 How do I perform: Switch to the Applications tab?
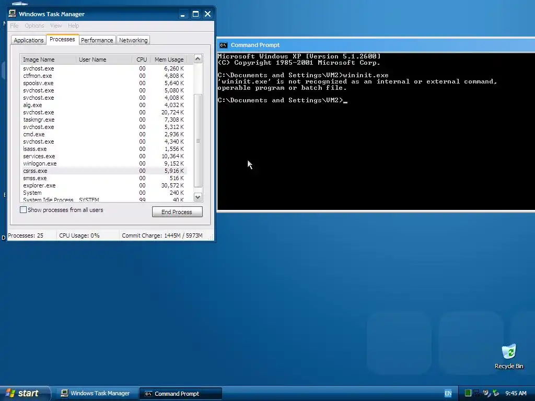click(29, 40)
